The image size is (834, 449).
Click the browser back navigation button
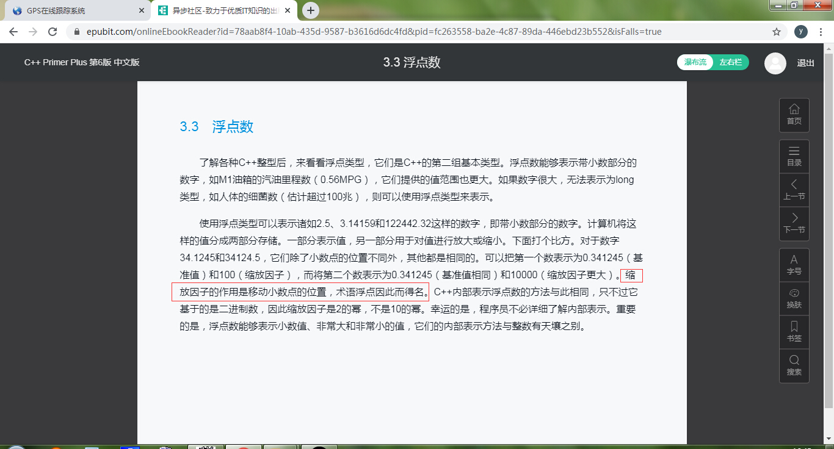[13, 32]
